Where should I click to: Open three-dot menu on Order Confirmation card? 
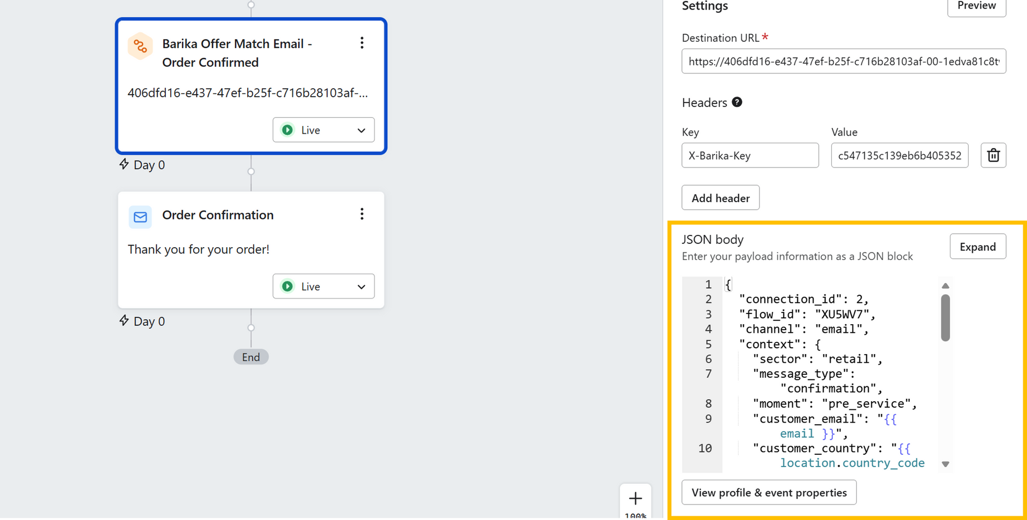(x=362, y=215)
